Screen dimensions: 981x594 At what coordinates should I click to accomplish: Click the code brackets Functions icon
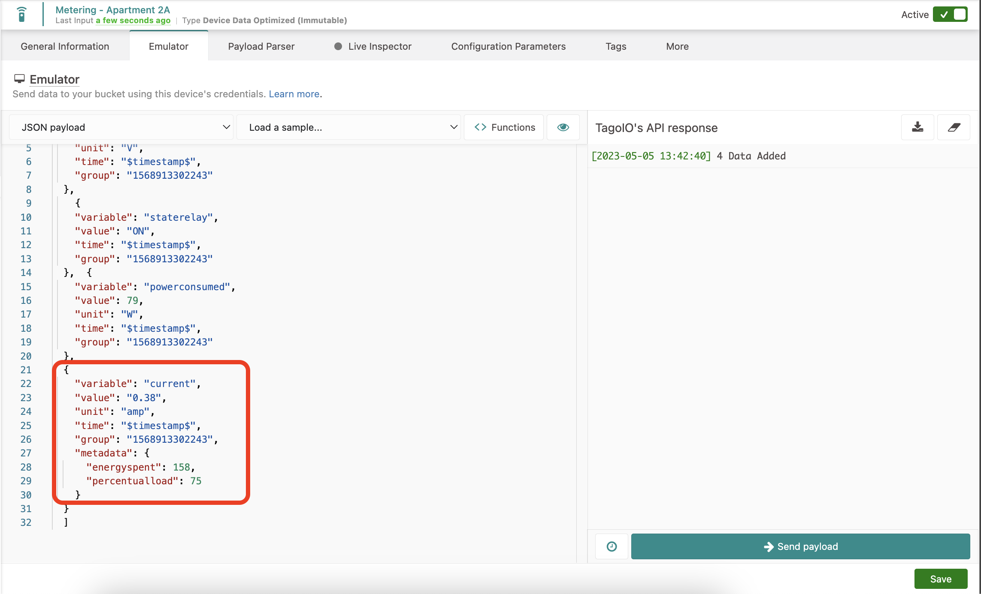pyautogui.click(x=480, y=127)
